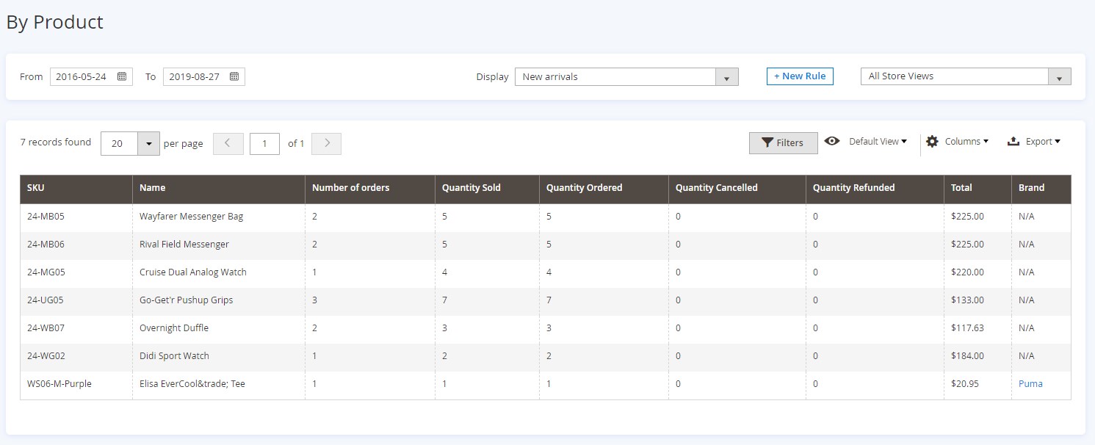
Task: Click the funnel icon on Filters
Action: (767, 142)
